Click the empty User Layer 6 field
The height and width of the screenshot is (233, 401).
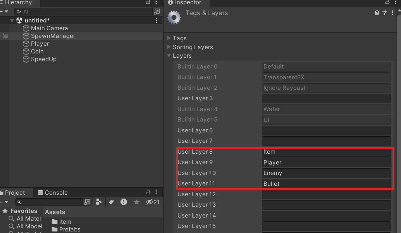point(326,130)
